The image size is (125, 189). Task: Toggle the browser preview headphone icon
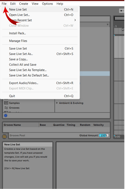click(x=6, y=116)
